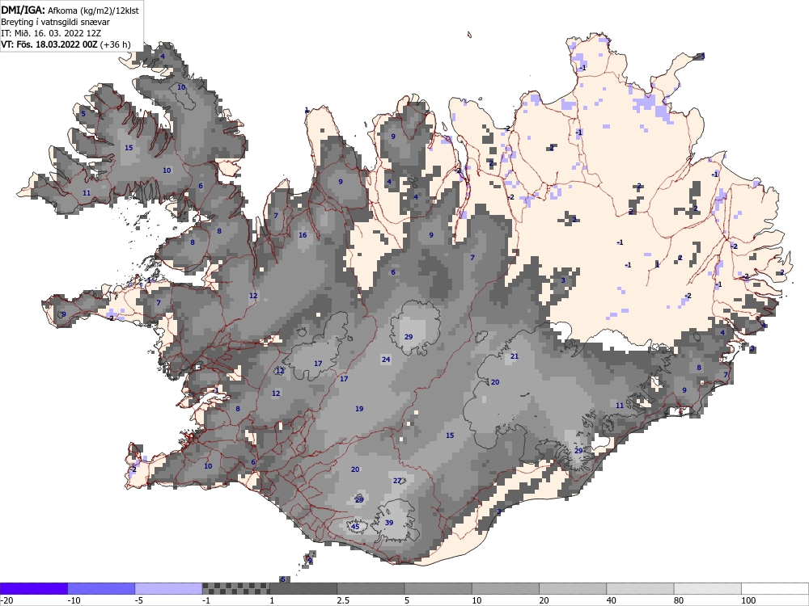Select the map value '39' on the southern ice cap

point(389,523)
